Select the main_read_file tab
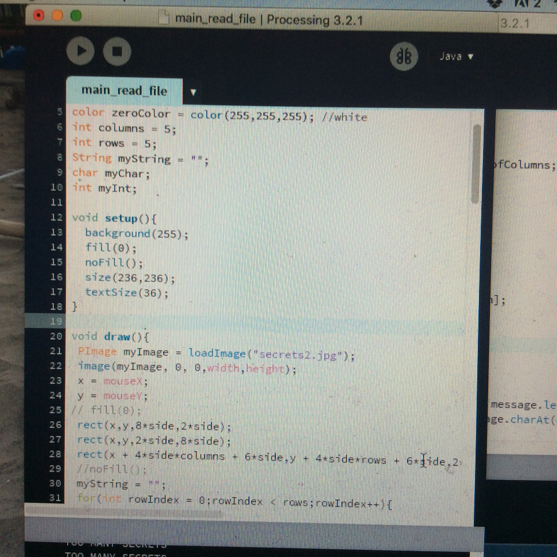This screenshot has width=557, height=557. click(x=124, y=91)
